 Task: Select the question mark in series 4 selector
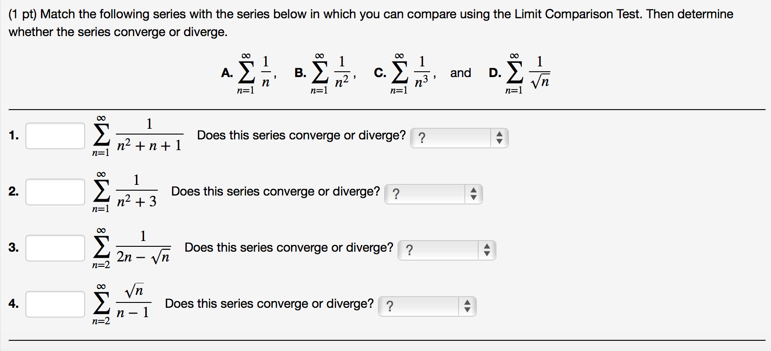[x=390, y=306]
